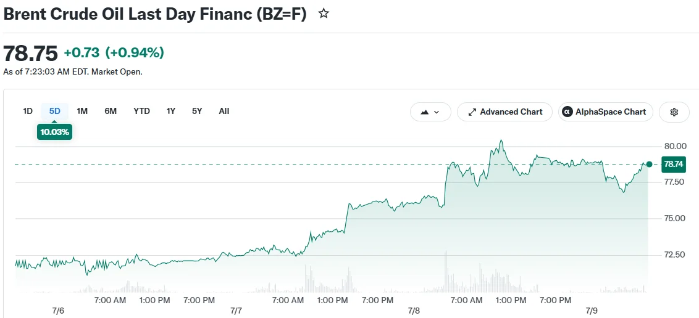Click the 7/6 date label
Image resolution: width=699 pixels, height=318 pixels.
59,311
